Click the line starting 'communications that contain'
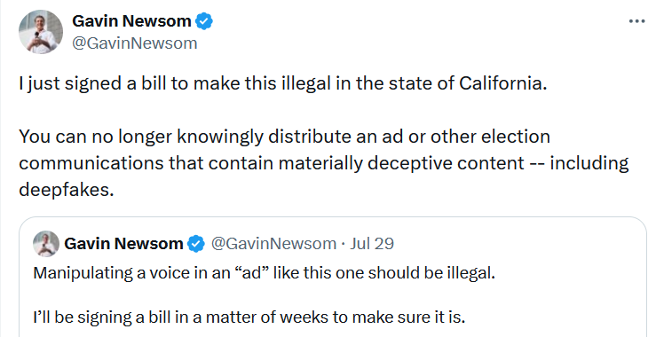 click(323, 163)
